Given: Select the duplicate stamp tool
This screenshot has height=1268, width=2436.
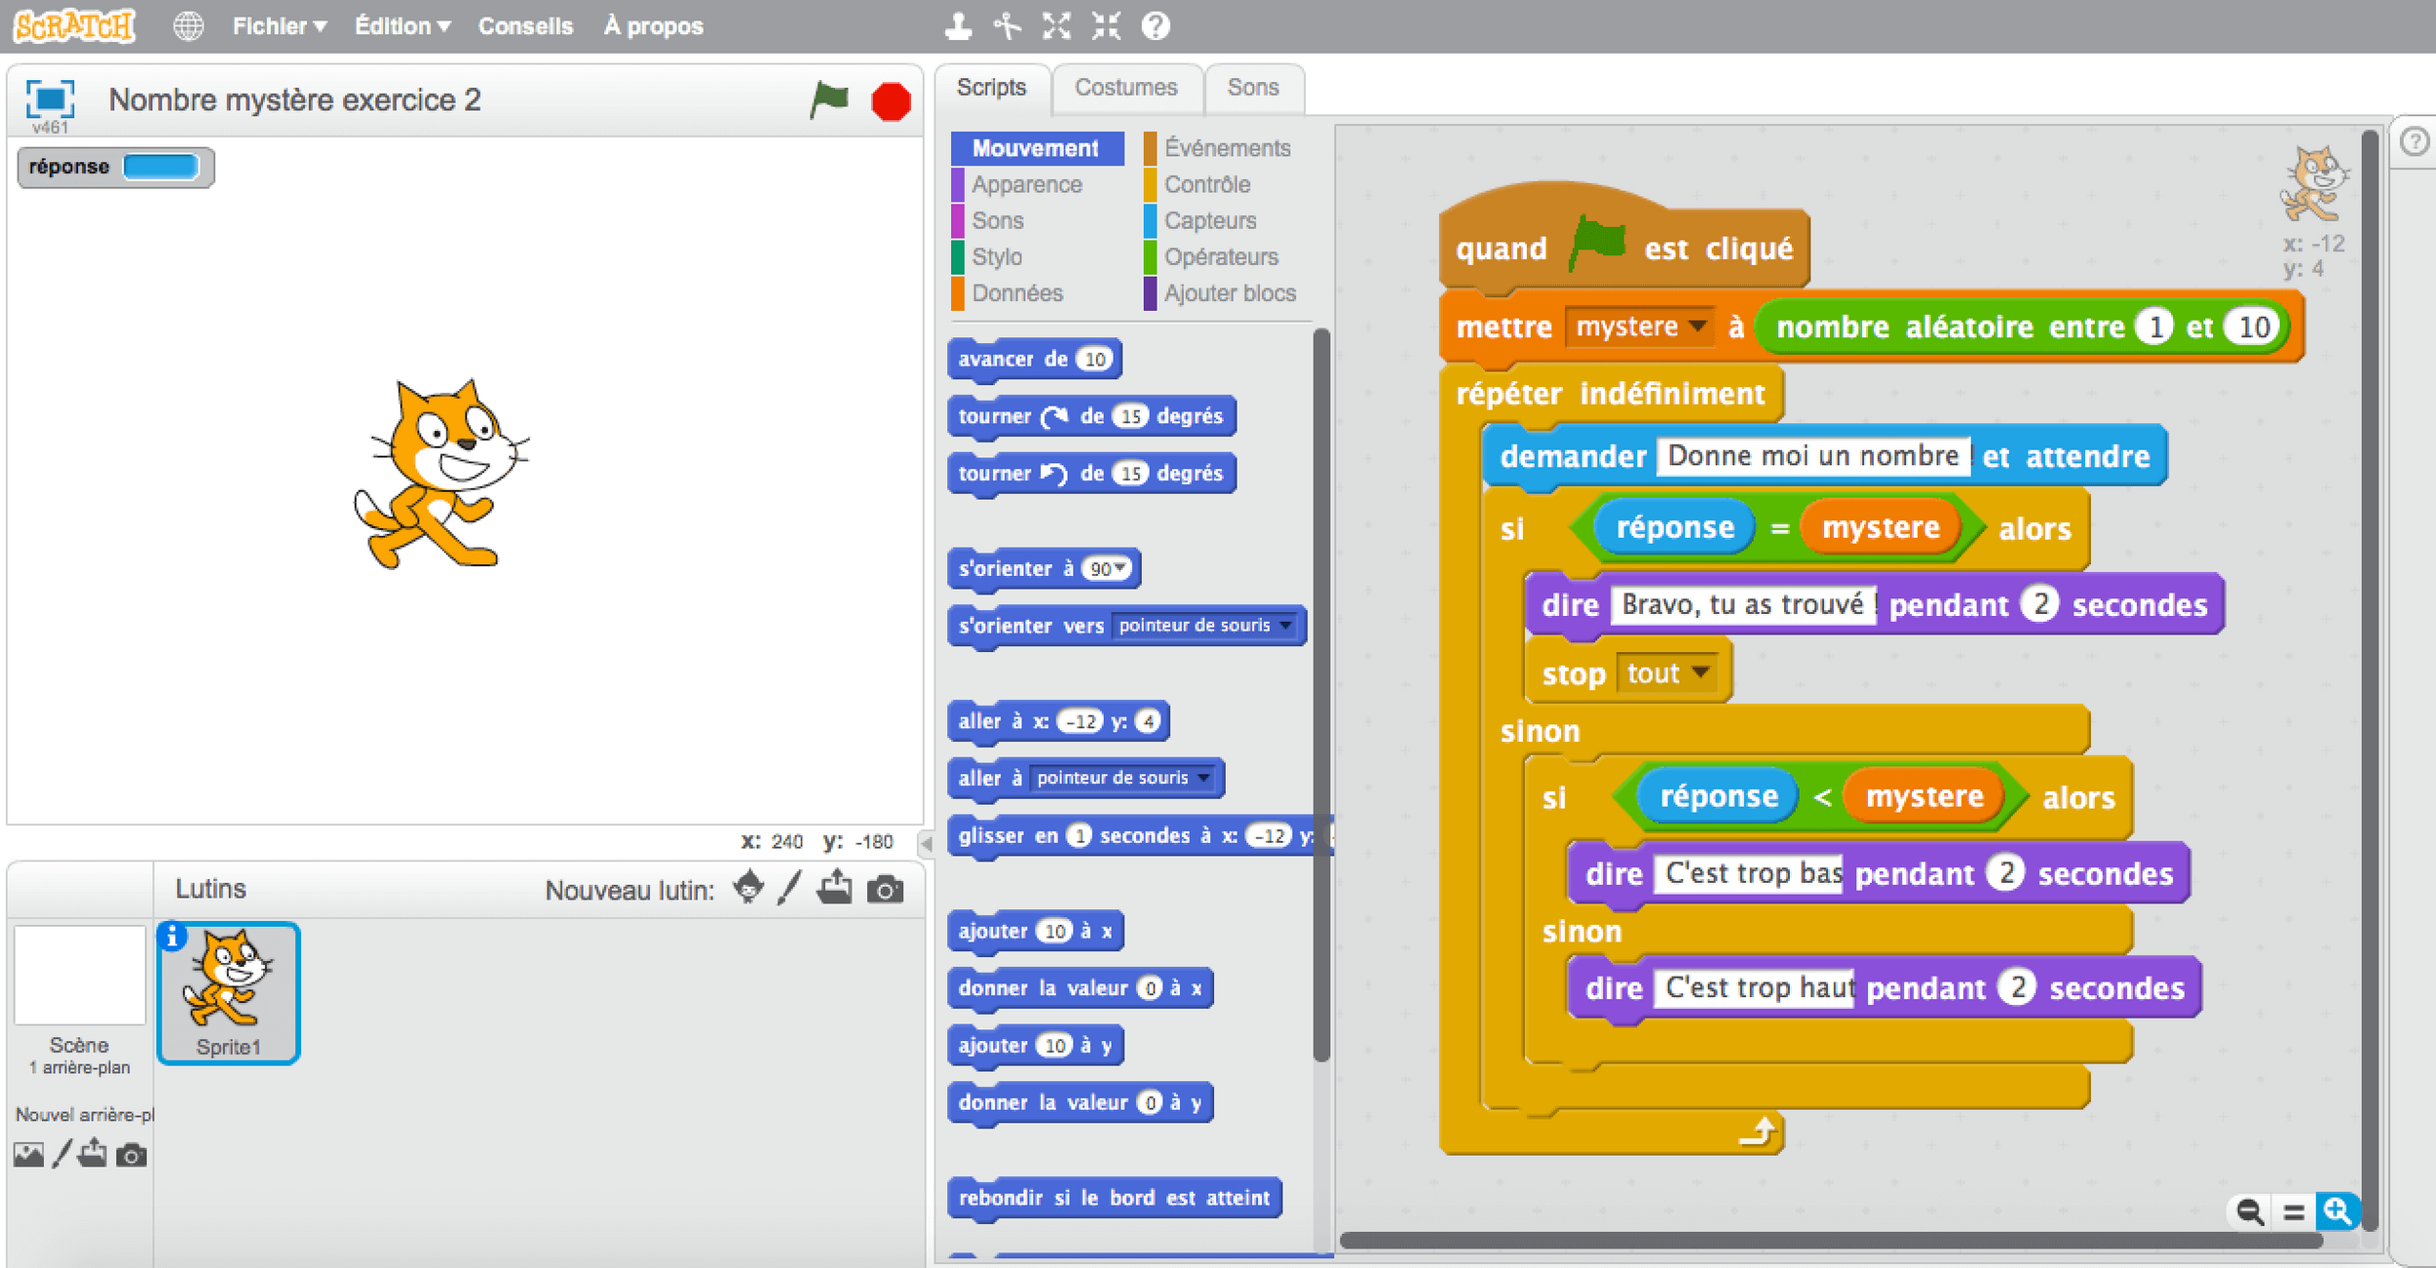Looking at the screenshot, I should (x=958, y=26).
